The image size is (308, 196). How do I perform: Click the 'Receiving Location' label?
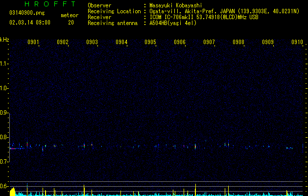tap(114, 11)
